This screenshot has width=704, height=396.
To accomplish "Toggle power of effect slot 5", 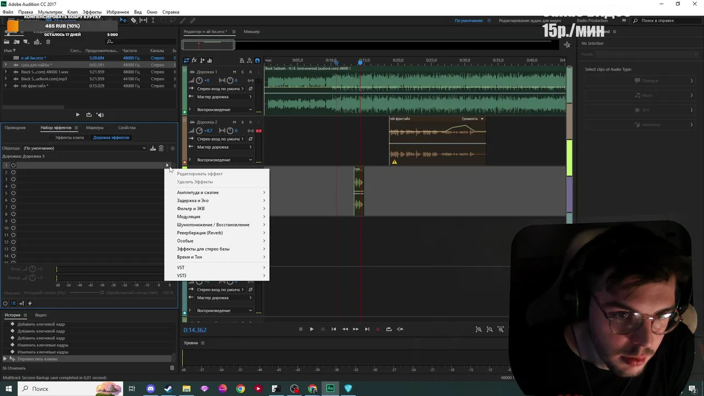I will click(13, 193).
